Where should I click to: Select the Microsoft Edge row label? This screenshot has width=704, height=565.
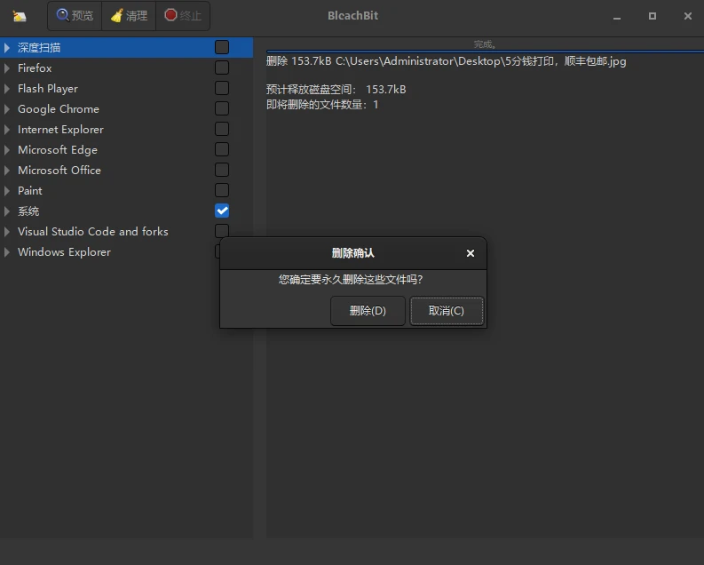[58, 150]
